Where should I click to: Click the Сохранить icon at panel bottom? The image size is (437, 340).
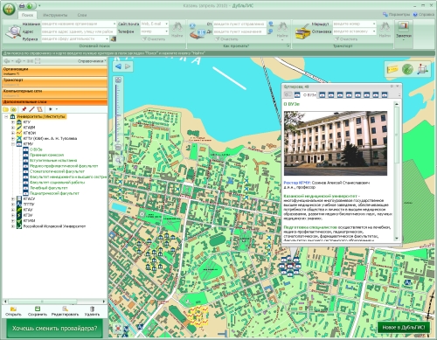38,311
